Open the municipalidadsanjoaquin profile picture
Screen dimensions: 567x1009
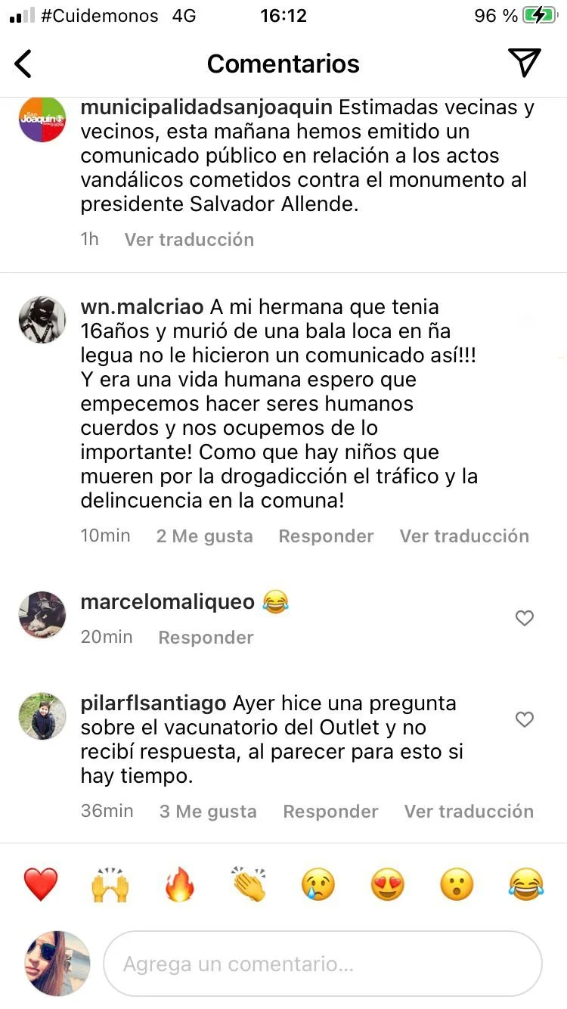(42, 120)
